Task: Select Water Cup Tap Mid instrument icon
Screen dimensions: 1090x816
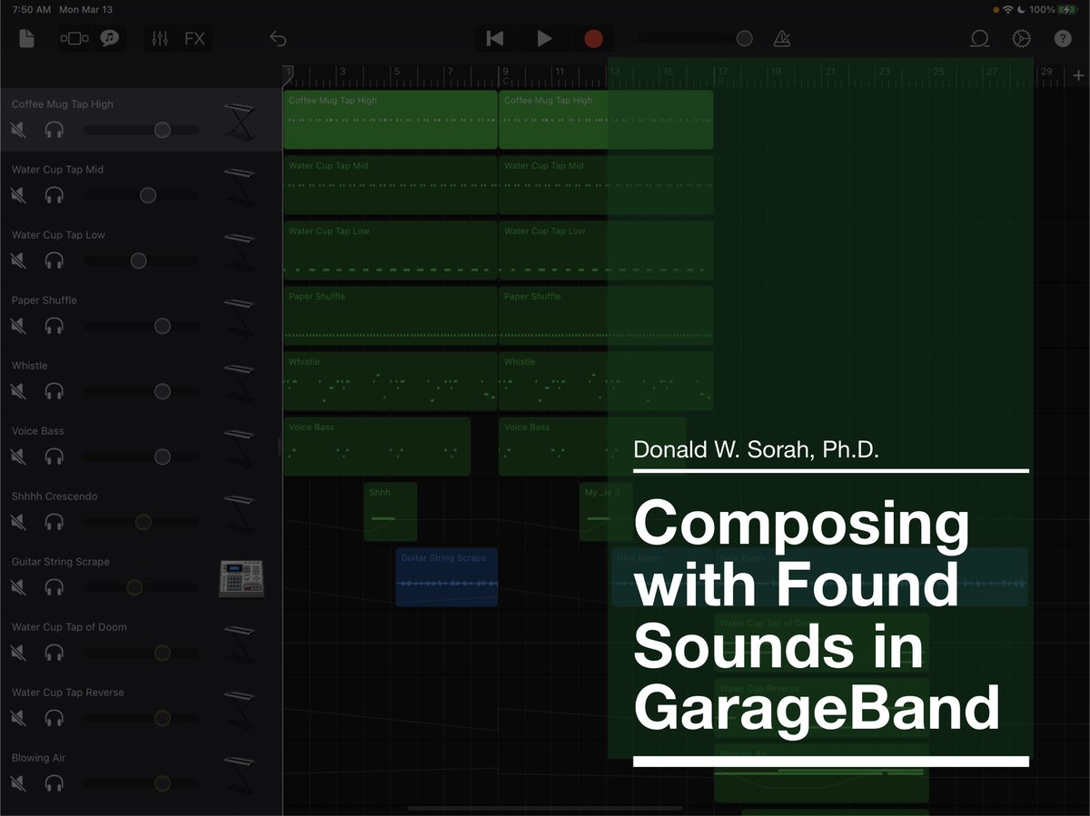Action: [241, 184]
